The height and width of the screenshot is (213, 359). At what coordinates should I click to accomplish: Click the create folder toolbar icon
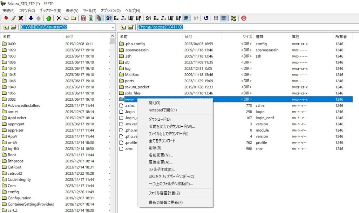click(73, 18)
